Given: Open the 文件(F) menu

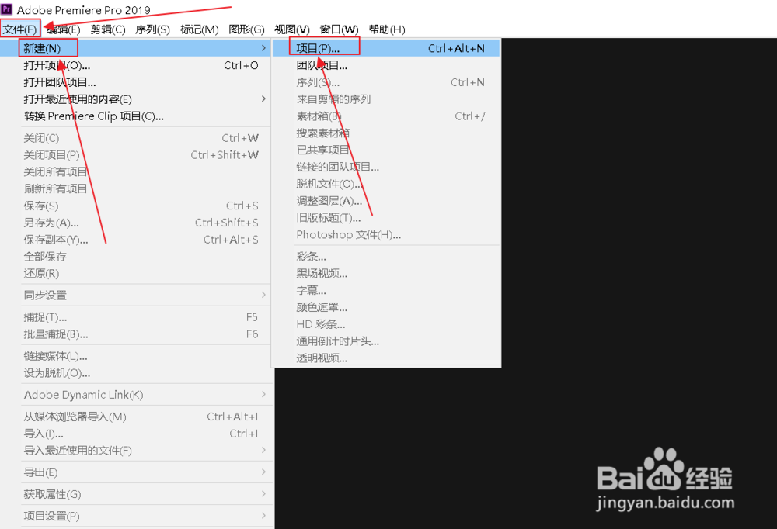Looking at the screenshot, I should pos(20,29).
